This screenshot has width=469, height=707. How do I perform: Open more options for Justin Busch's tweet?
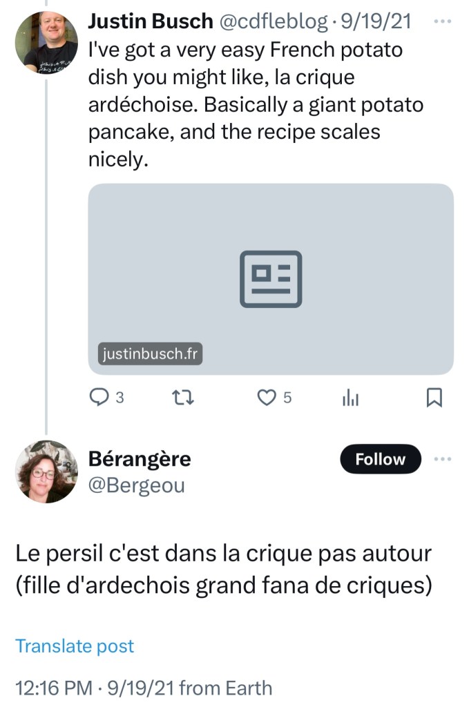coord(441,21)
